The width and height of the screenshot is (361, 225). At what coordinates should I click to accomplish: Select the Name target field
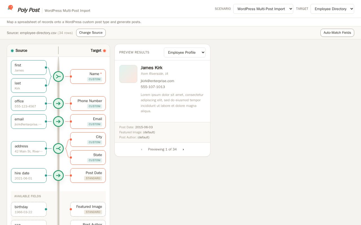(x=88, y=76)
